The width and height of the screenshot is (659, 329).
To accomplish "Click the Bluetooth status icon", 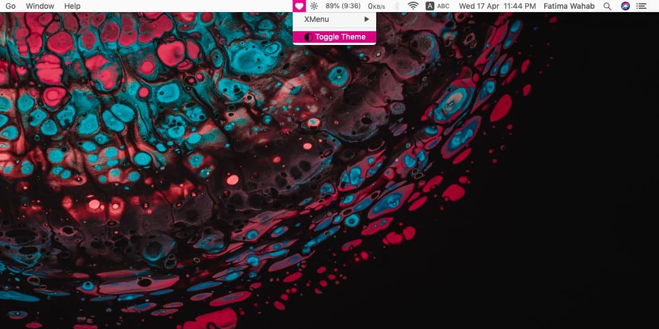I will (x=396, y=6).
